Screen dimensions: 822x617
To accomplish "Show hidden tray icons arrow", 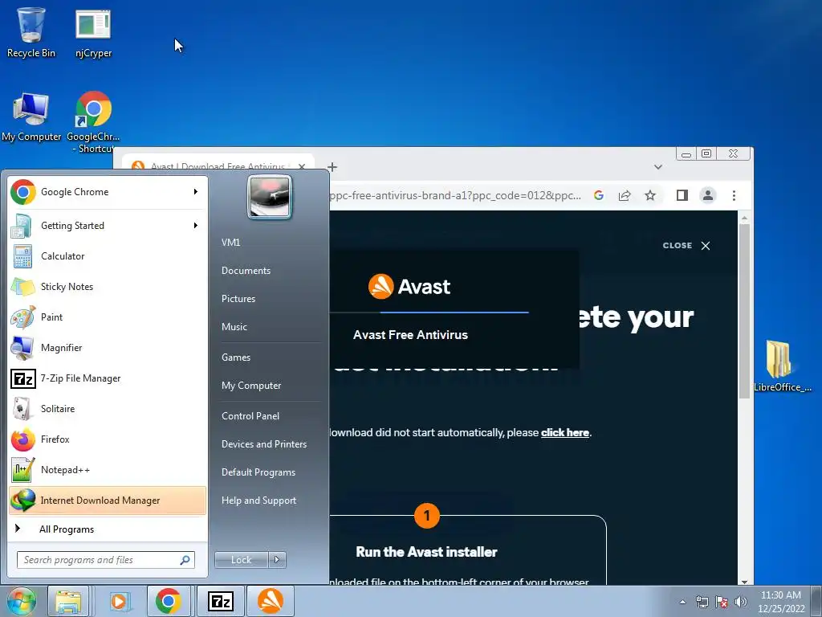I will [x=682, y=602].
